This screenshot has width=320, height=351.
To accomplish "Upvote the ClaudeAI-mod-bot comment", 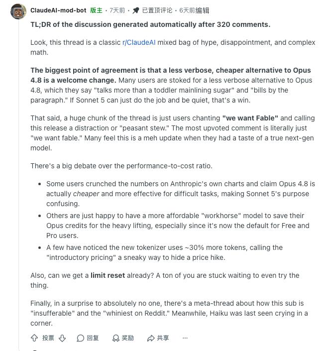I will point(34,338).
